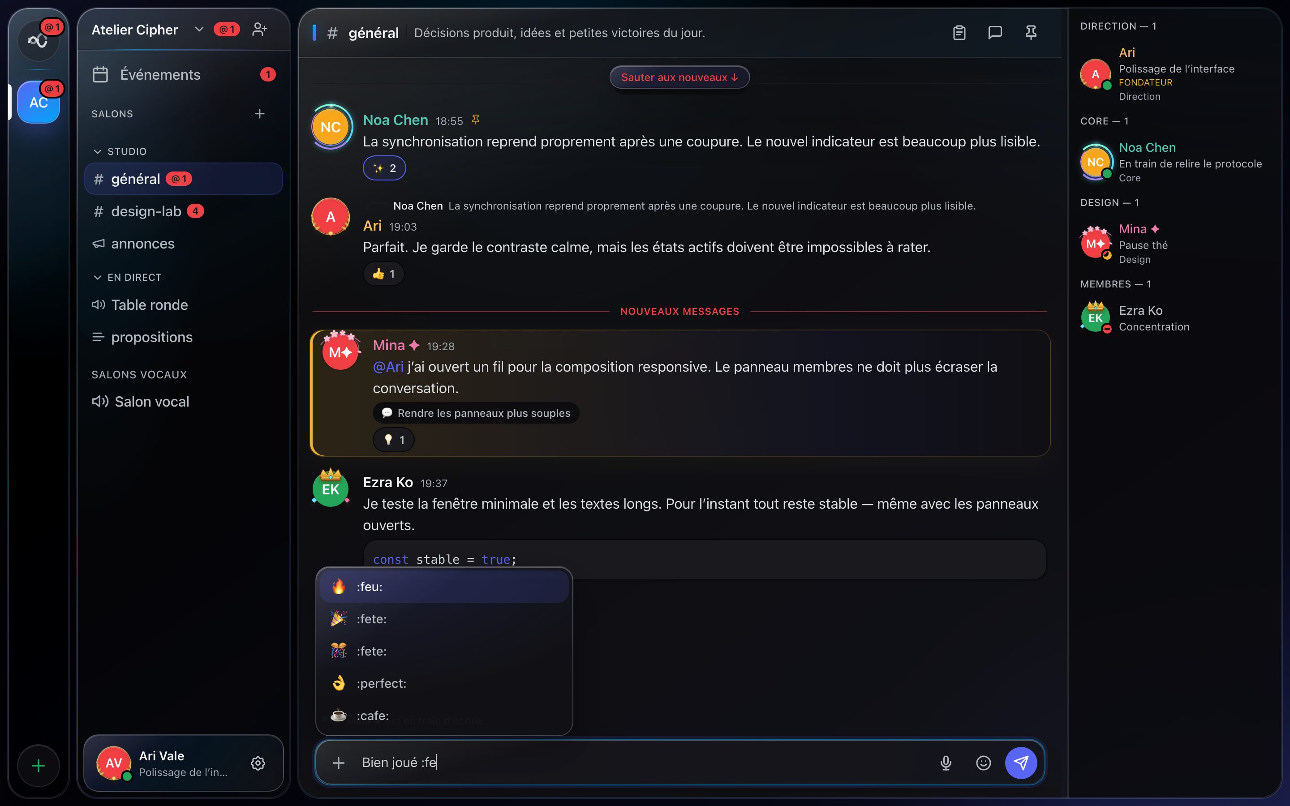The width and height of the screenshot is (1290, 806).
Task: Send the message with the paper plane button
Action: point(1021,763)
